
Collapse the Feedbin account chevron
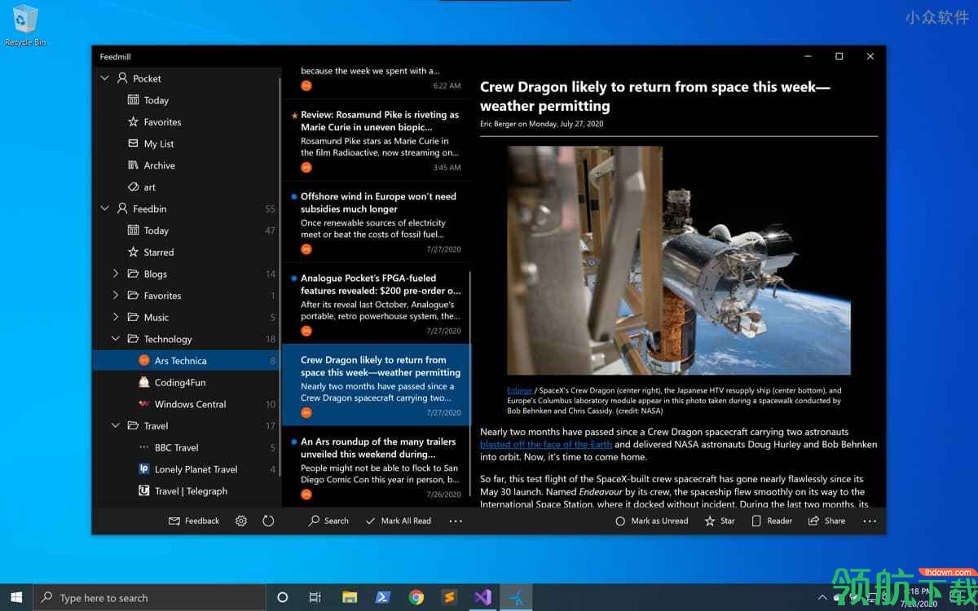104,209
